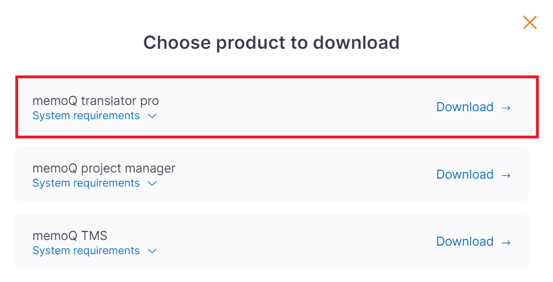Click the memoQ translator pro product title

(x=95, y=101)
